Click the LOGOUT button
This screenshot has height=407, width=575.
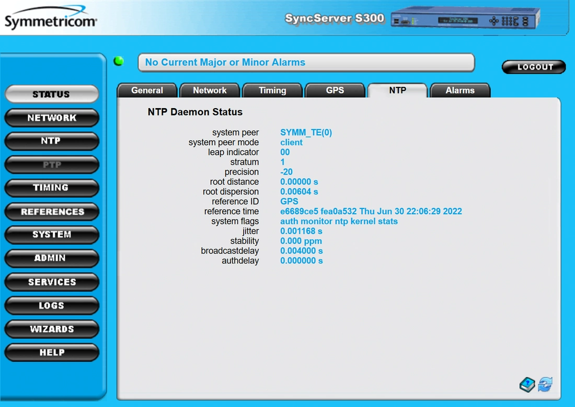coord(534,67)
